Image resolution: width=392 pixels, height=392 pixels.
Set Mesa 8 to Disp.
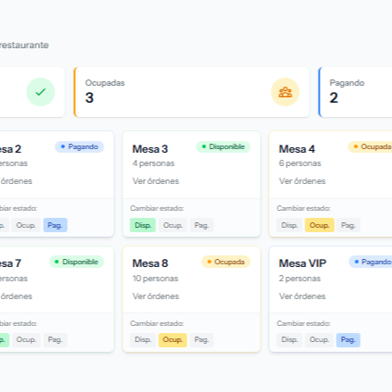tap(143, 340)
